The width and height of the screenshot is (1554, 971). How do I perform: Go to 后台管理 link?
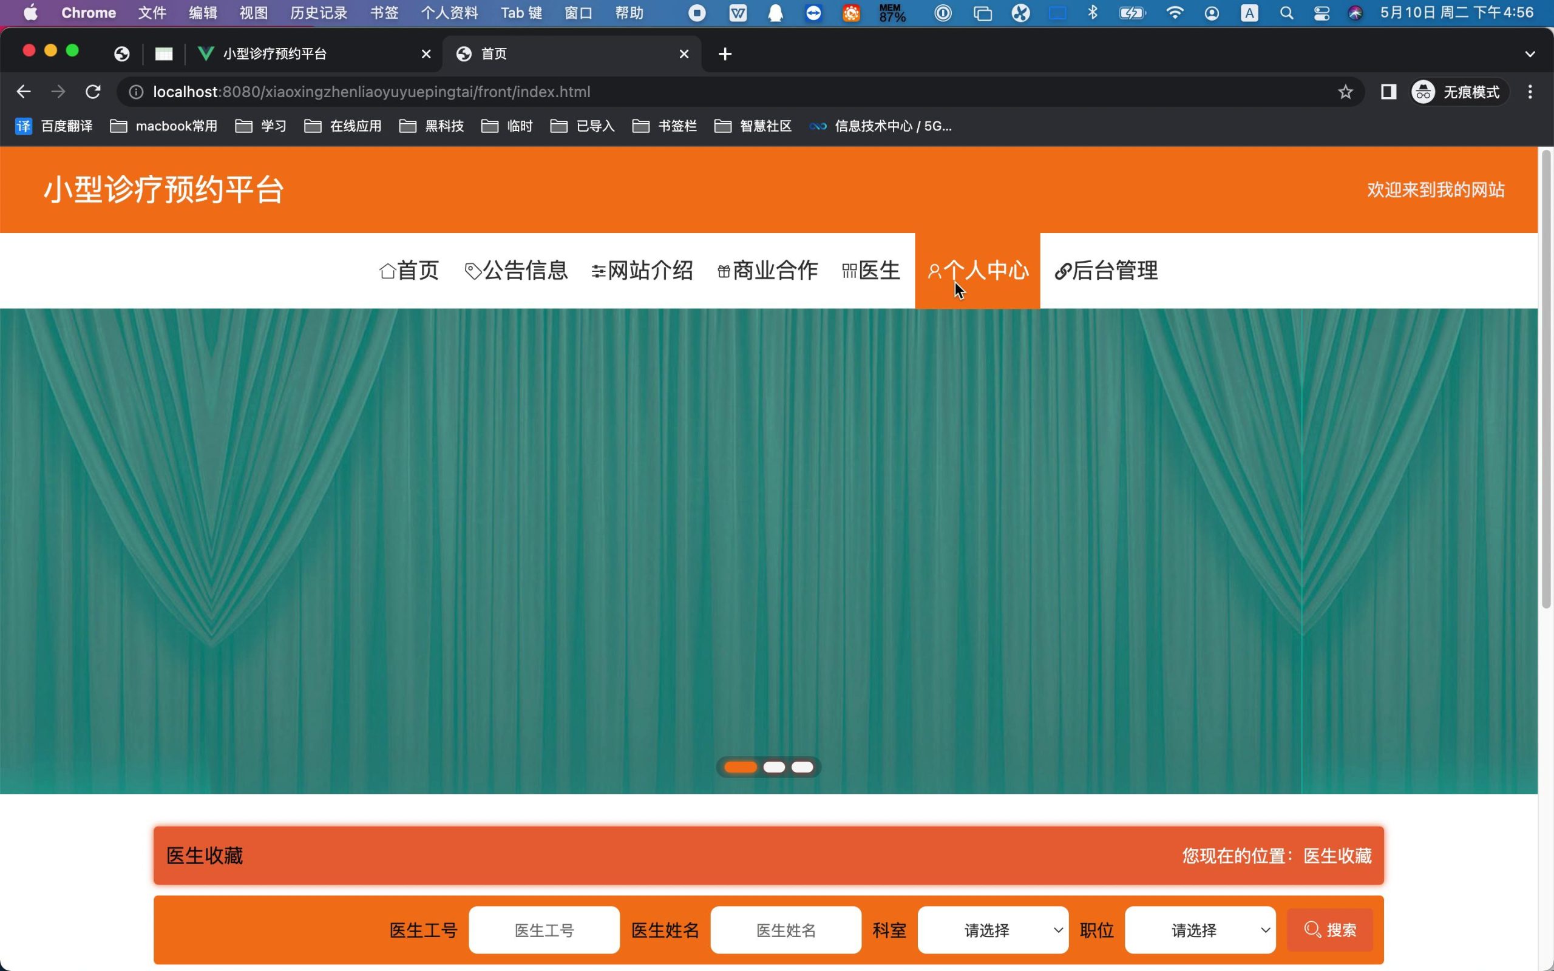point(1107,271)
